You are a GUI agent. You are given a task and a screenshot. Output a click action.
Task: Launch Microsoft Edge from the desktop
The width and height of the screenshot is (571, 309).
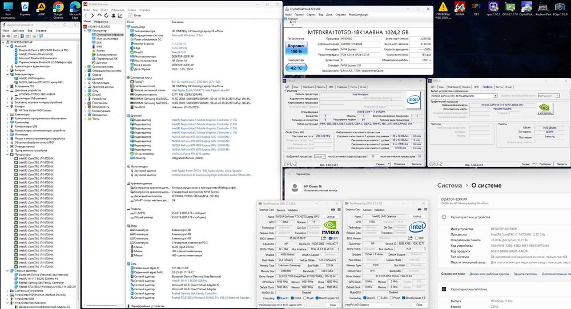point(75,10)
